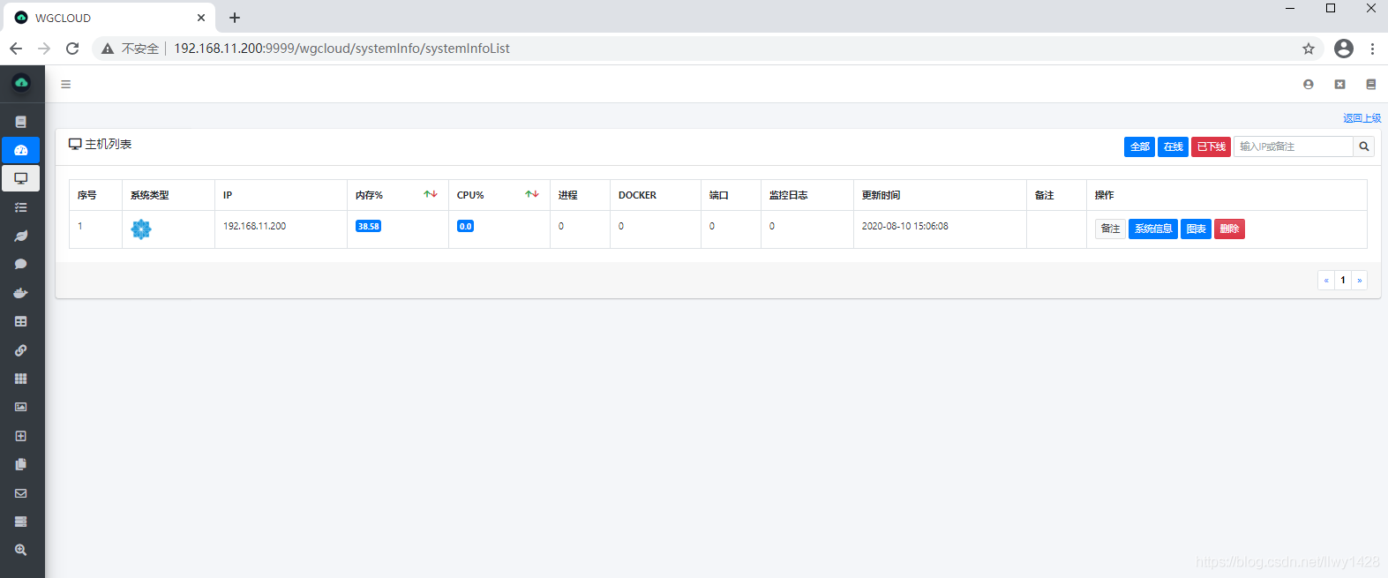Select the monitor host list sidebar icon

pyautogui.click(x=21, y=178)
